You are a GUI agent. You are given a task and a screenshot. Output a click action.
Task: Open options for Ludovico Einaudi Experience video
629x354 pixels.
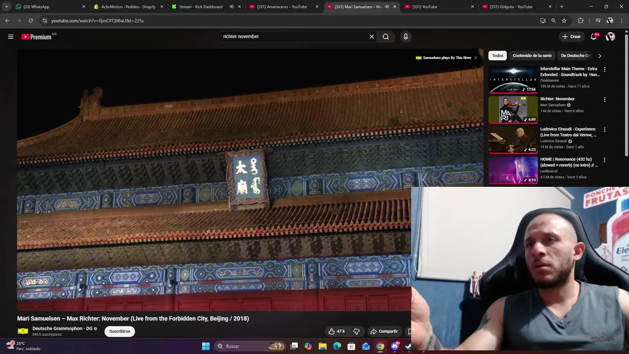[604, 130]
